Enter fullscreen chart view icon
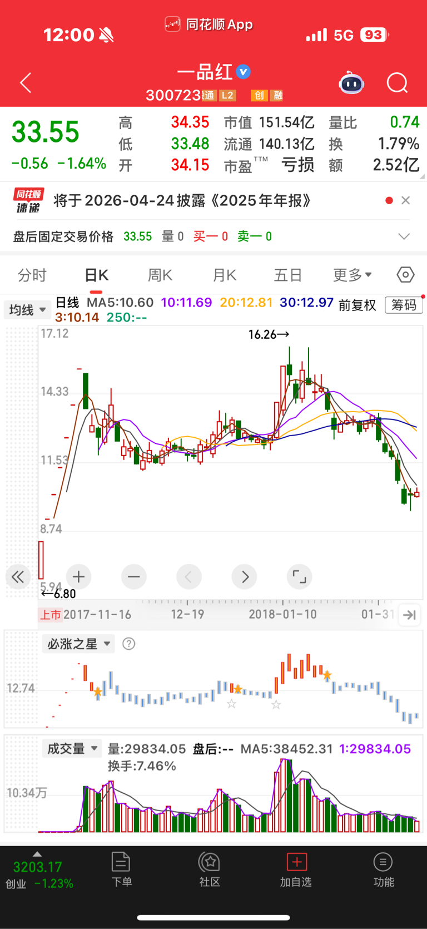Screen dimensions: 427x929 tap(299, 577)
